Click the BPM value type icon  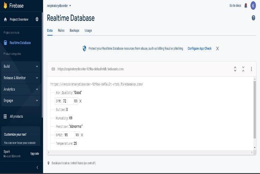click(76, 101)
